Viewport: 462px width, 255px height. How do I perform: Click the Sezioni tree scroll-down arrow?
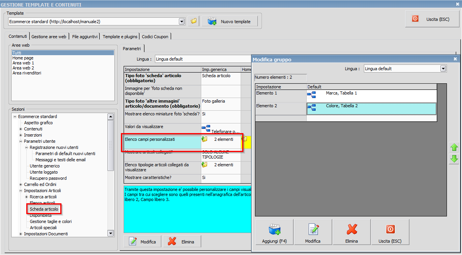(111, 233)
